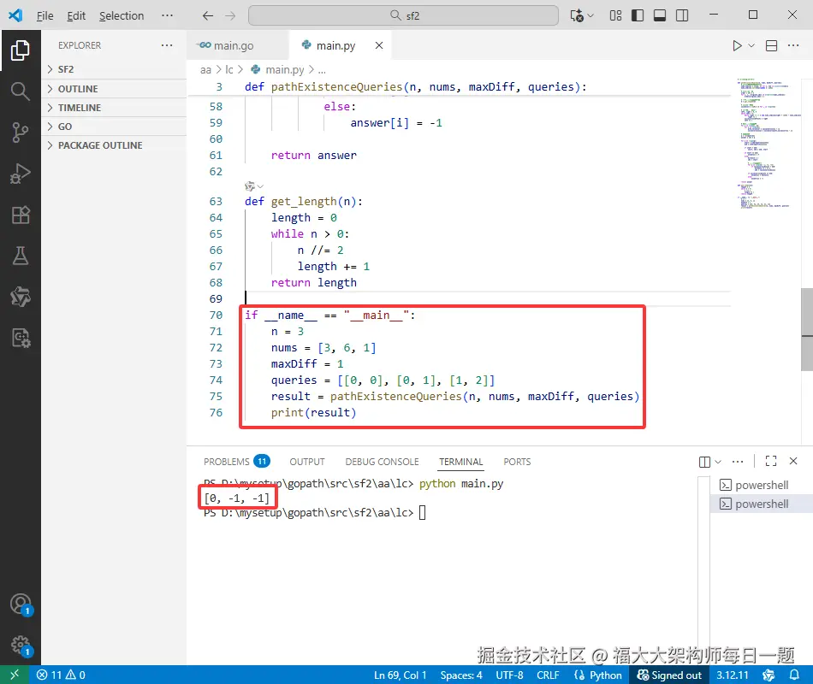Open Explorer Views and More Actions ellipsis
813x684 pixels.
tap(167, 45)
